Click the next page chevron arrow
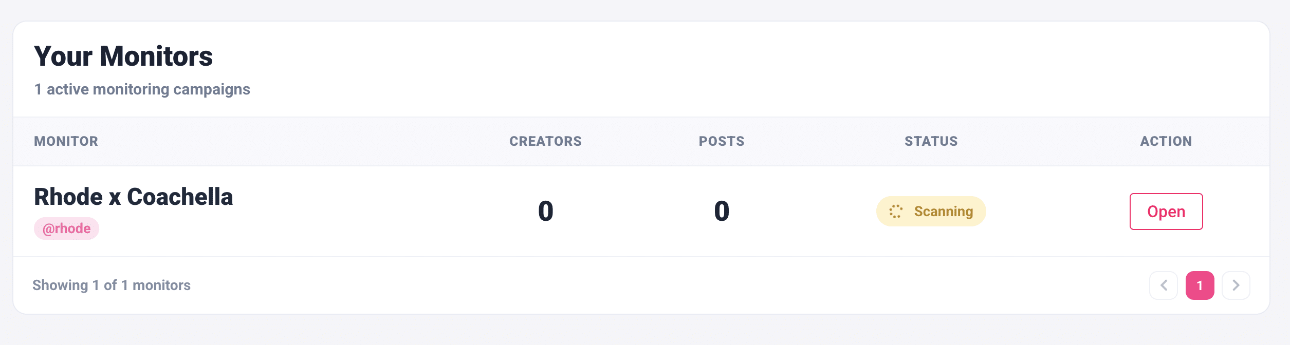The image size is (1290, 345). click(1236, 285)
